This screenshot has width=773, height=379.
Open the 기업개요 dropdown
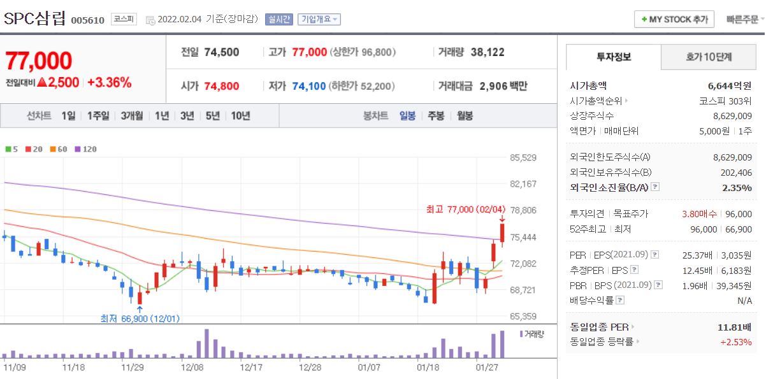319,20
